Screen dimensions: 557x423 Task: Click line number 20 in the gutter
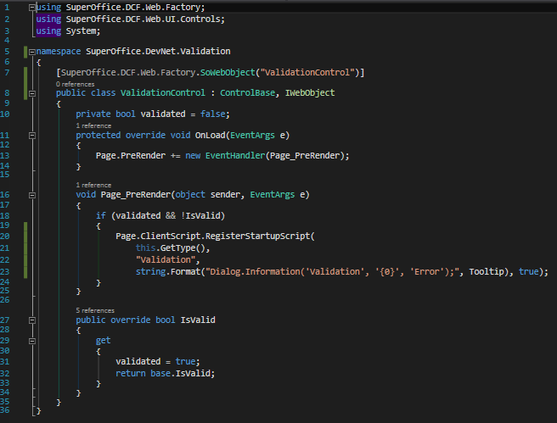[5, 237]
